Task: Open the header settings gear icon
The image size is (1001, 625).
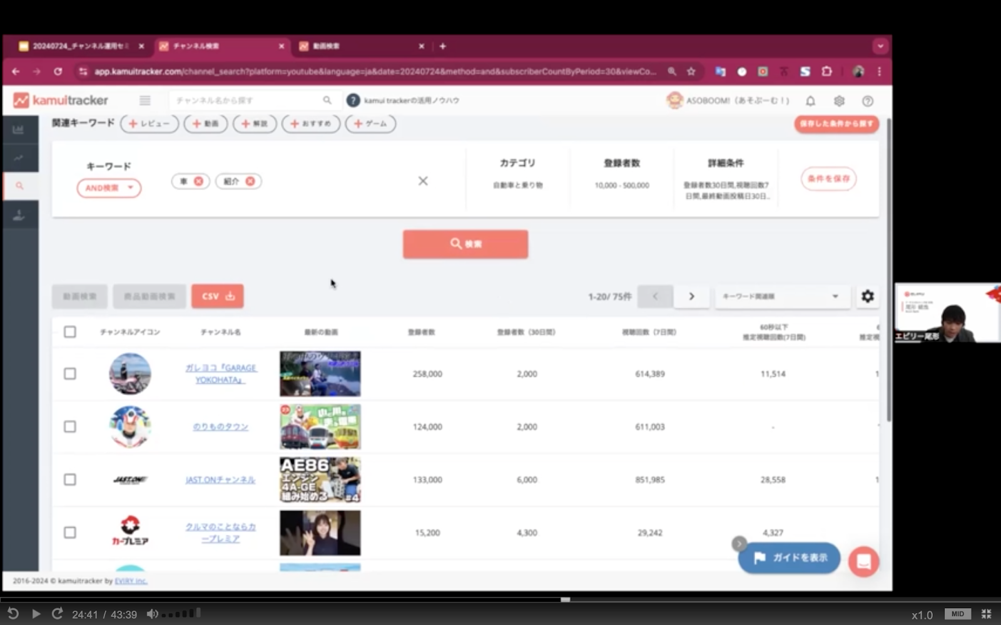Action: pyautogui.click(x=839, y=101)
